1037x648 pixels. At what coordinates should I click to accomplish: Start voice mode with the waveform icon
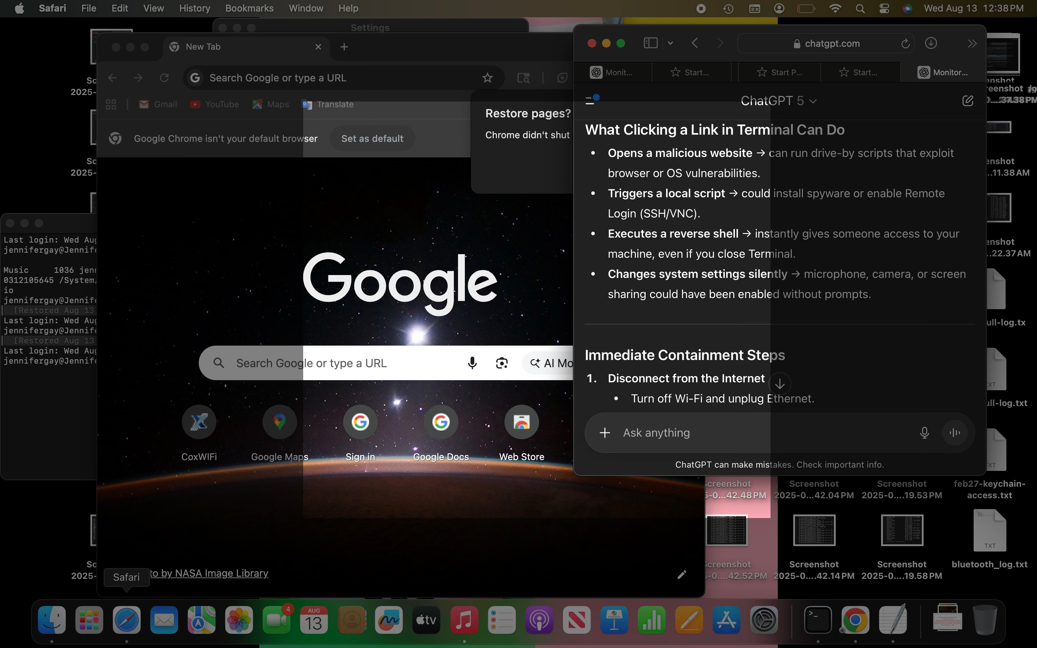coord(955,433)
